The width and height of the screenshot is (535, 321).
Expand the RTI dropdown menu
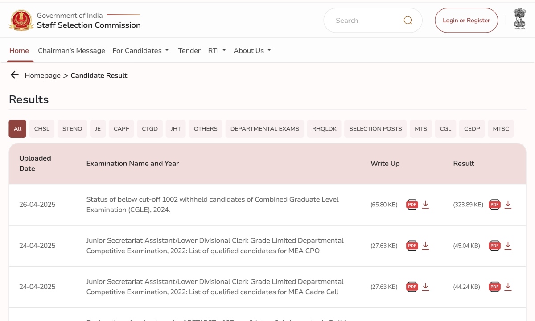[217, 50]
